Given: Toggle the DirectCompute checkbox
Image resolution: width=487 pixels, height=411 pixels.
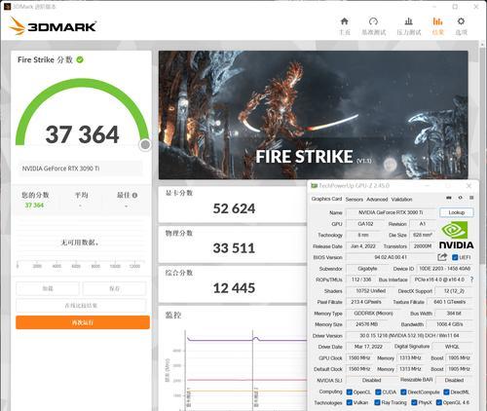Looking at the screenshot, I should coord(403,392).
